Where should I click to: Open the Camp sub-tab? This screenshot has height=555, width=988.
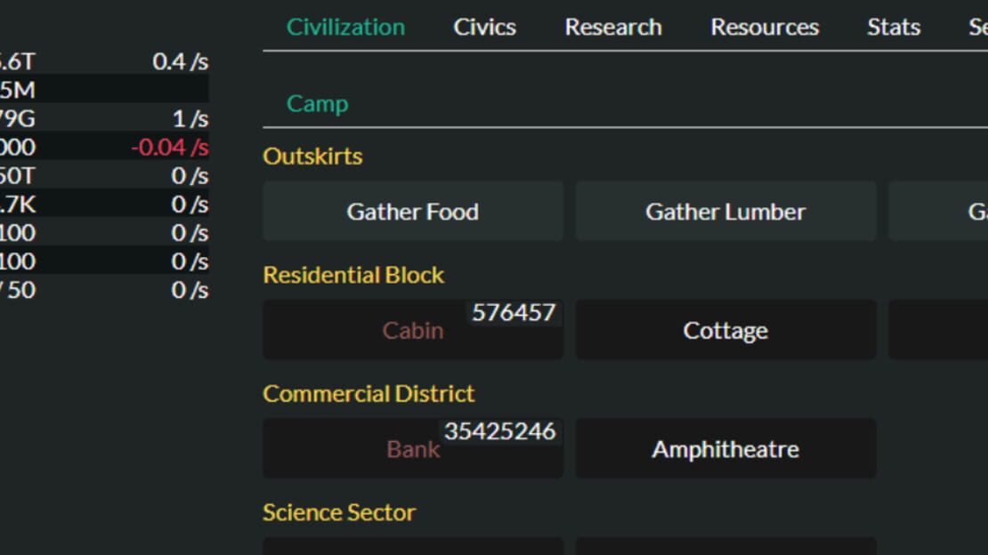pyautogui.click(x=317, y=103)
